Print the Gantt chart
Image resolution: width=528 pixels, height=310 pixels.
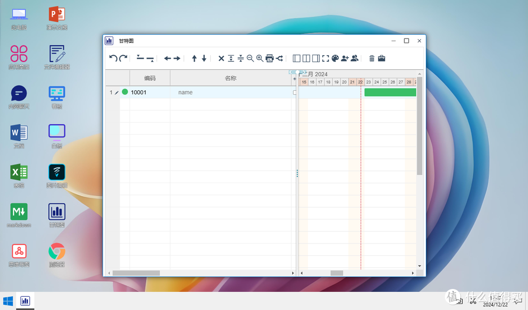click(x=269, y=59)
